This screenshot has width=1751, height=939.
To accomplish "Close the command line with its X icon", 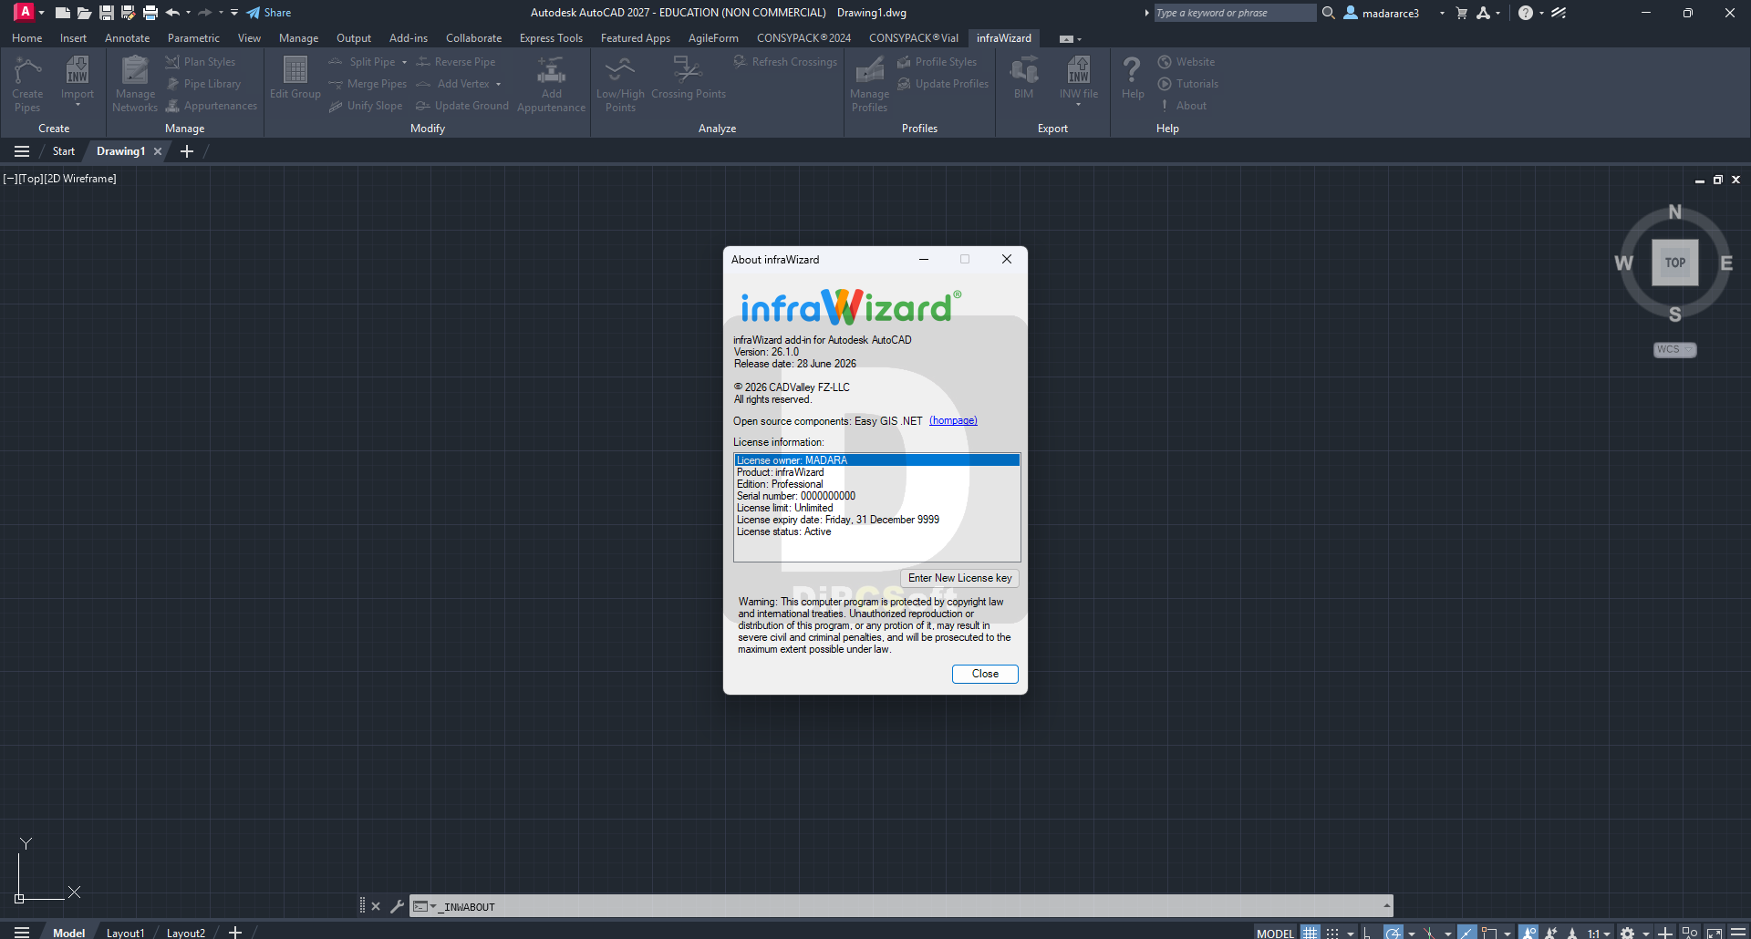I will click(x=376, y=906).
